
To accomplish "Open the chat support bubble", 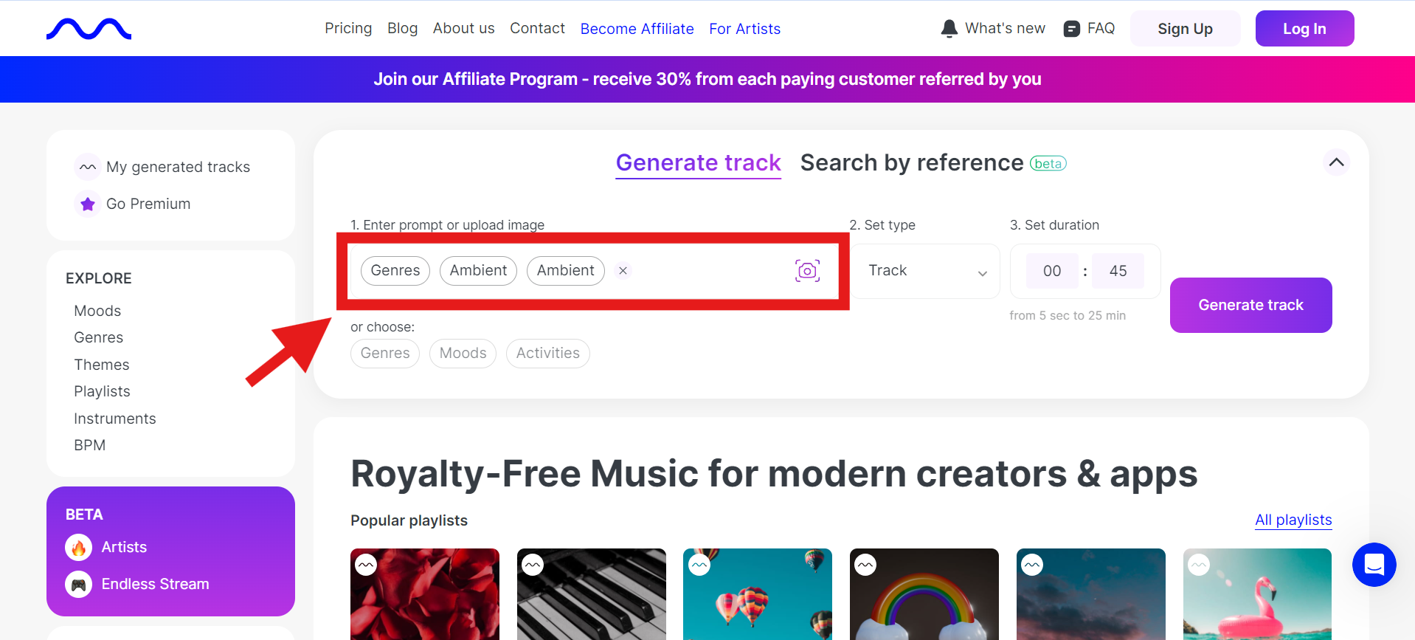I will click(1374, 565).
